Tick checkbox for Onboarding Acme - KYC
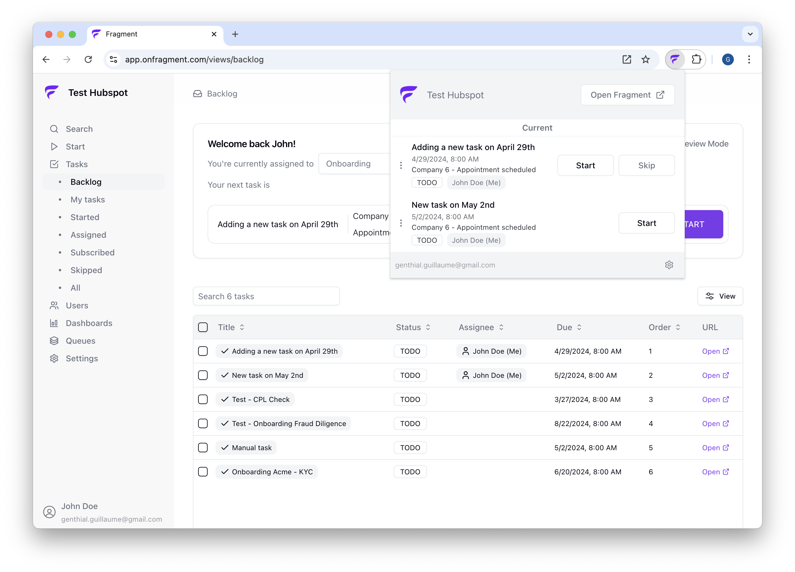The image size is (795, 572). click(203, 472)
